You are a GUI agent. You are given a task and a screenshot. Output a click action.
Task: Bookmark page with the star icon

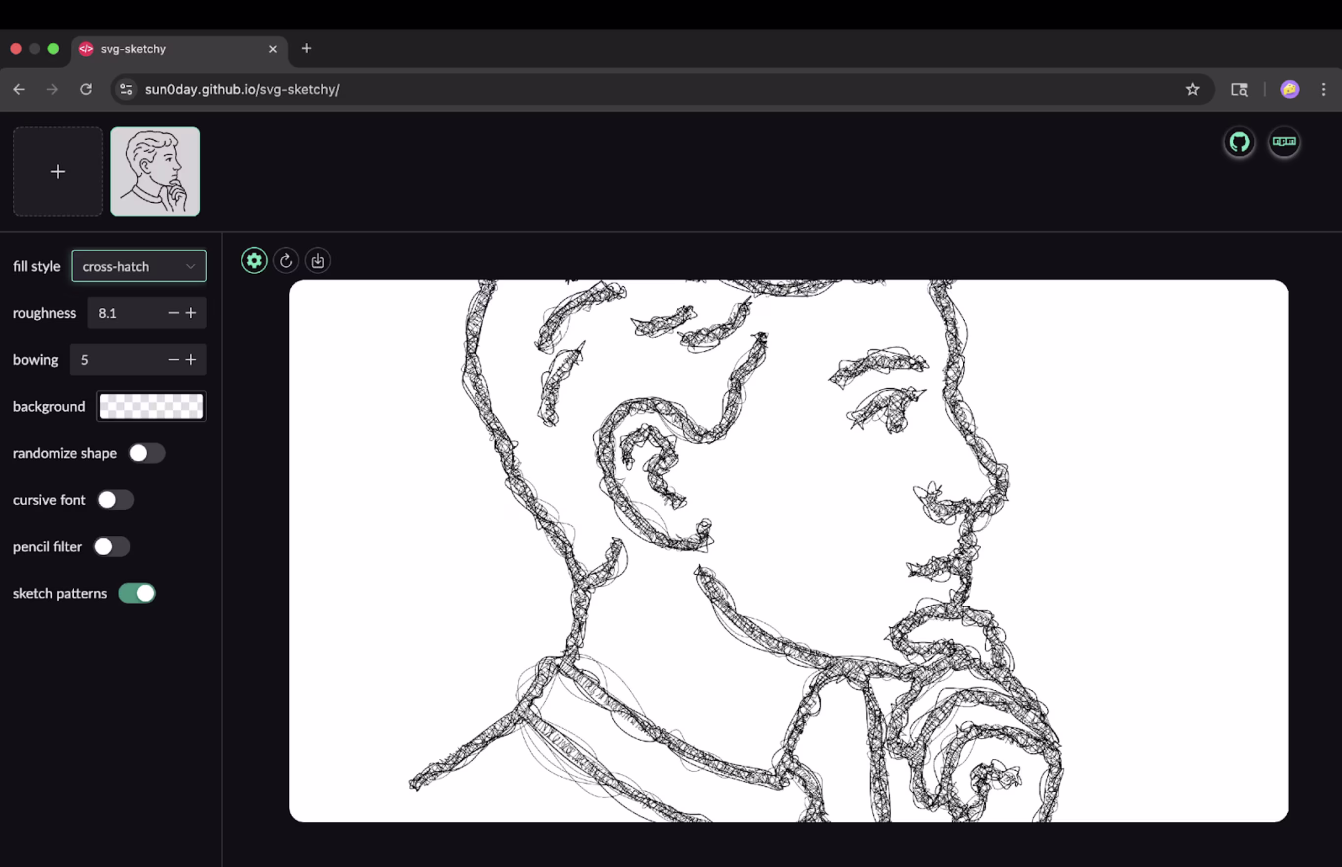[1192, 90]
